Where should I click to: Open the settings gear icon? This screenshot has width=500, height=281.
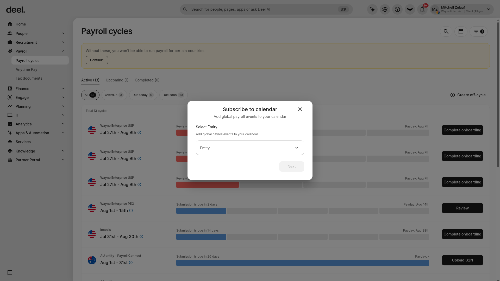point(385,9)
